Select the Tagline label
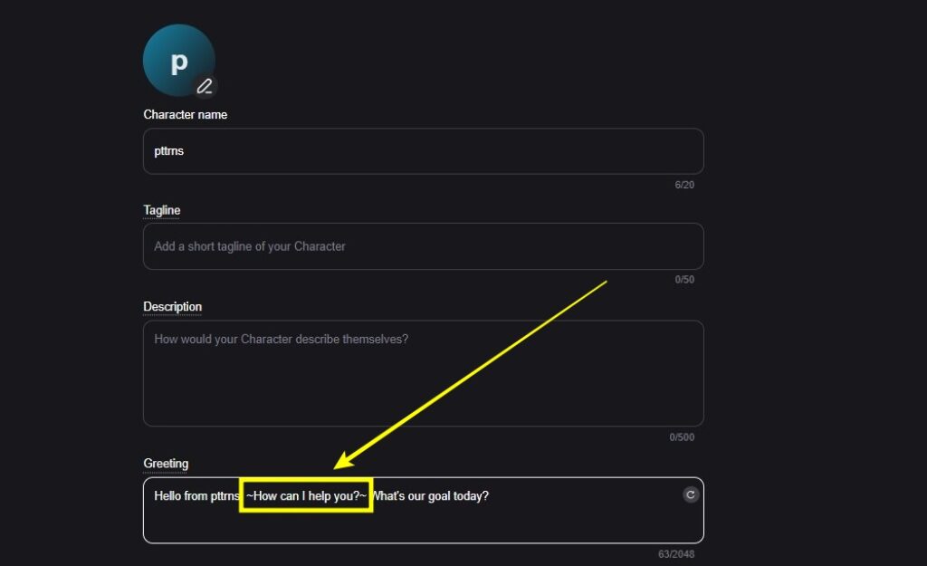This screenshot has height=566, width=927. [162, 210]
